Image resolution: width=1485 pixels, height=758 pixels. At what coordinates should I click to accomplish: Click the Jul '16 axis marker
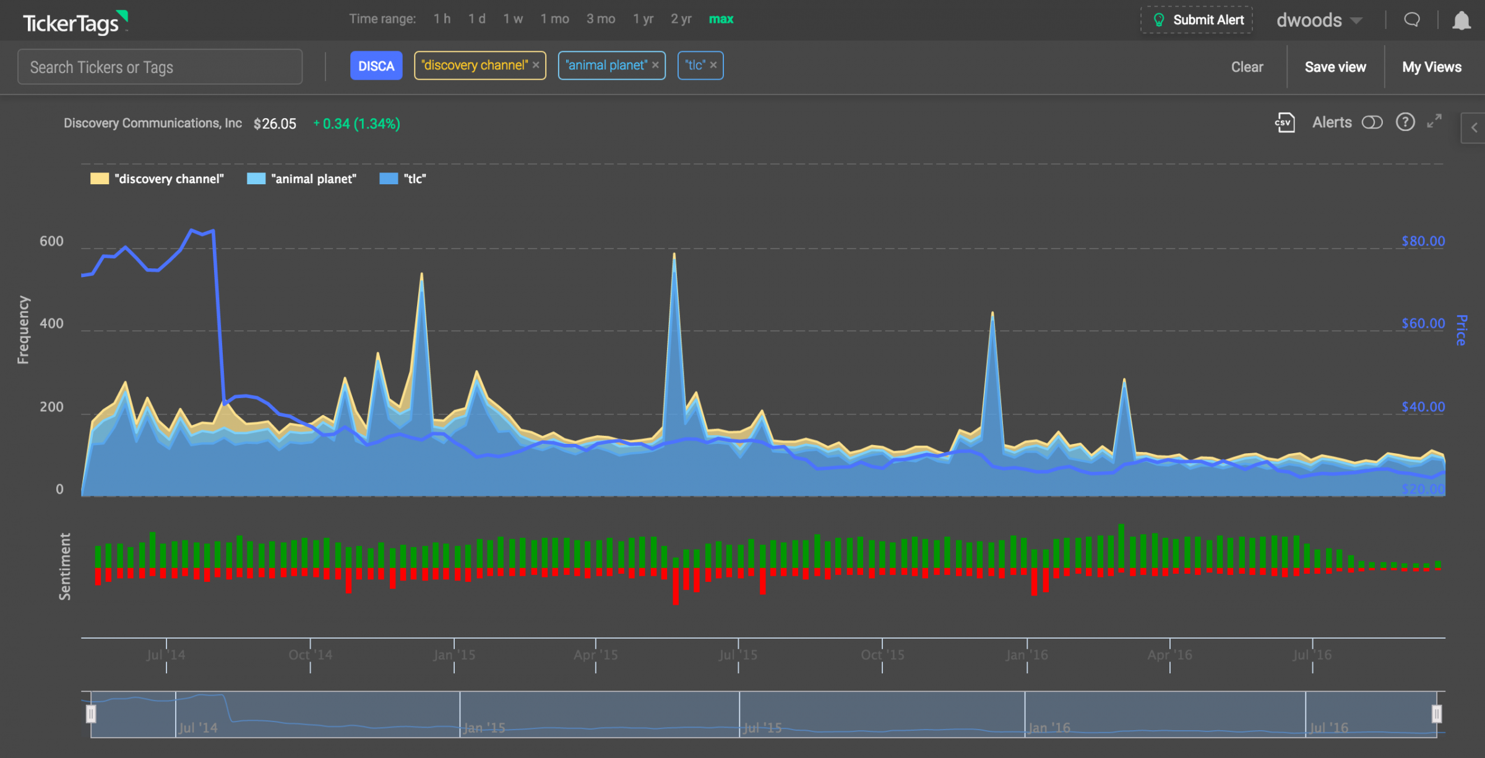coord(1312,655)
